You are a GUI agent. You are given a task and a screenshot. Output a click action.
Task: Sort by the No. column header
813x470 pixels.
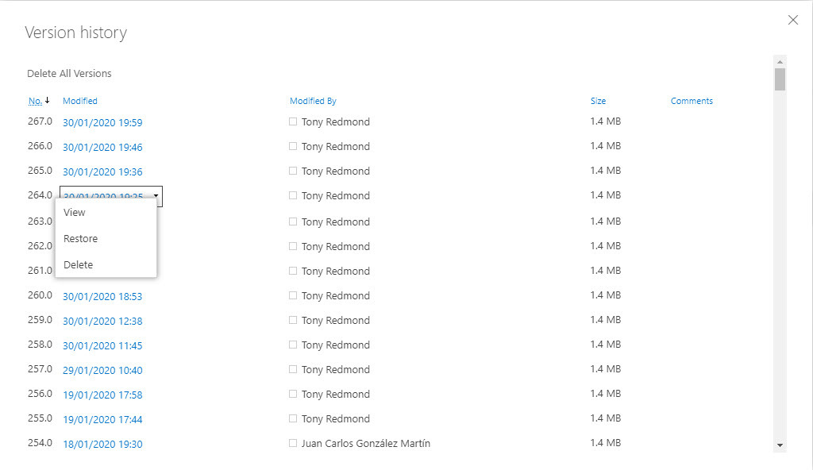[x=35, y=101]
